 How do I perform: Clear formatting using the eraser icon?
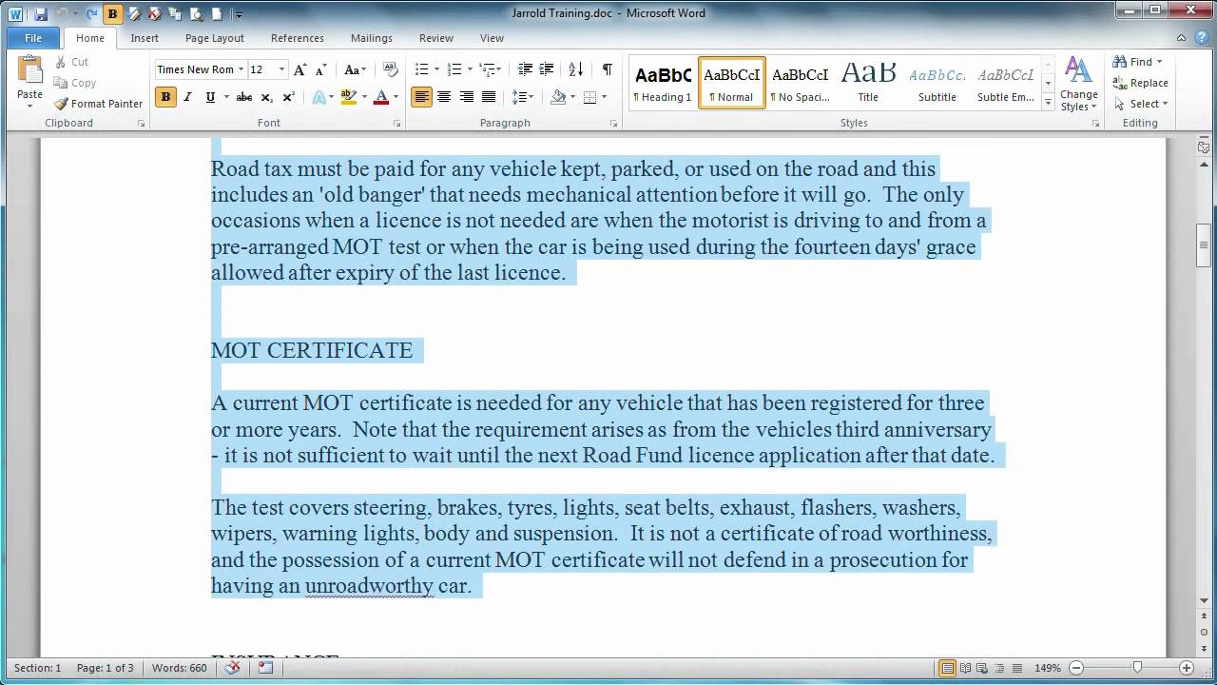pos(391,69)
